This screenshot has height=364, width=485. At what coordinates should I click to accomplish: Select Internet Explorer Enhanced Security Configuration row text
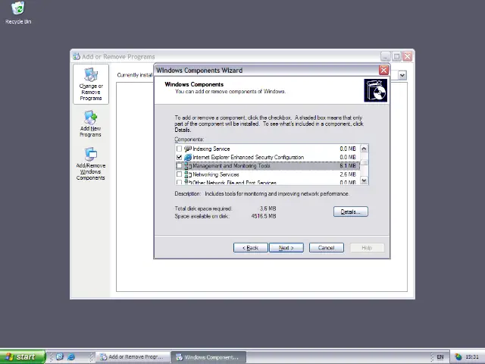pyautogui.click(x=249, y=157)
